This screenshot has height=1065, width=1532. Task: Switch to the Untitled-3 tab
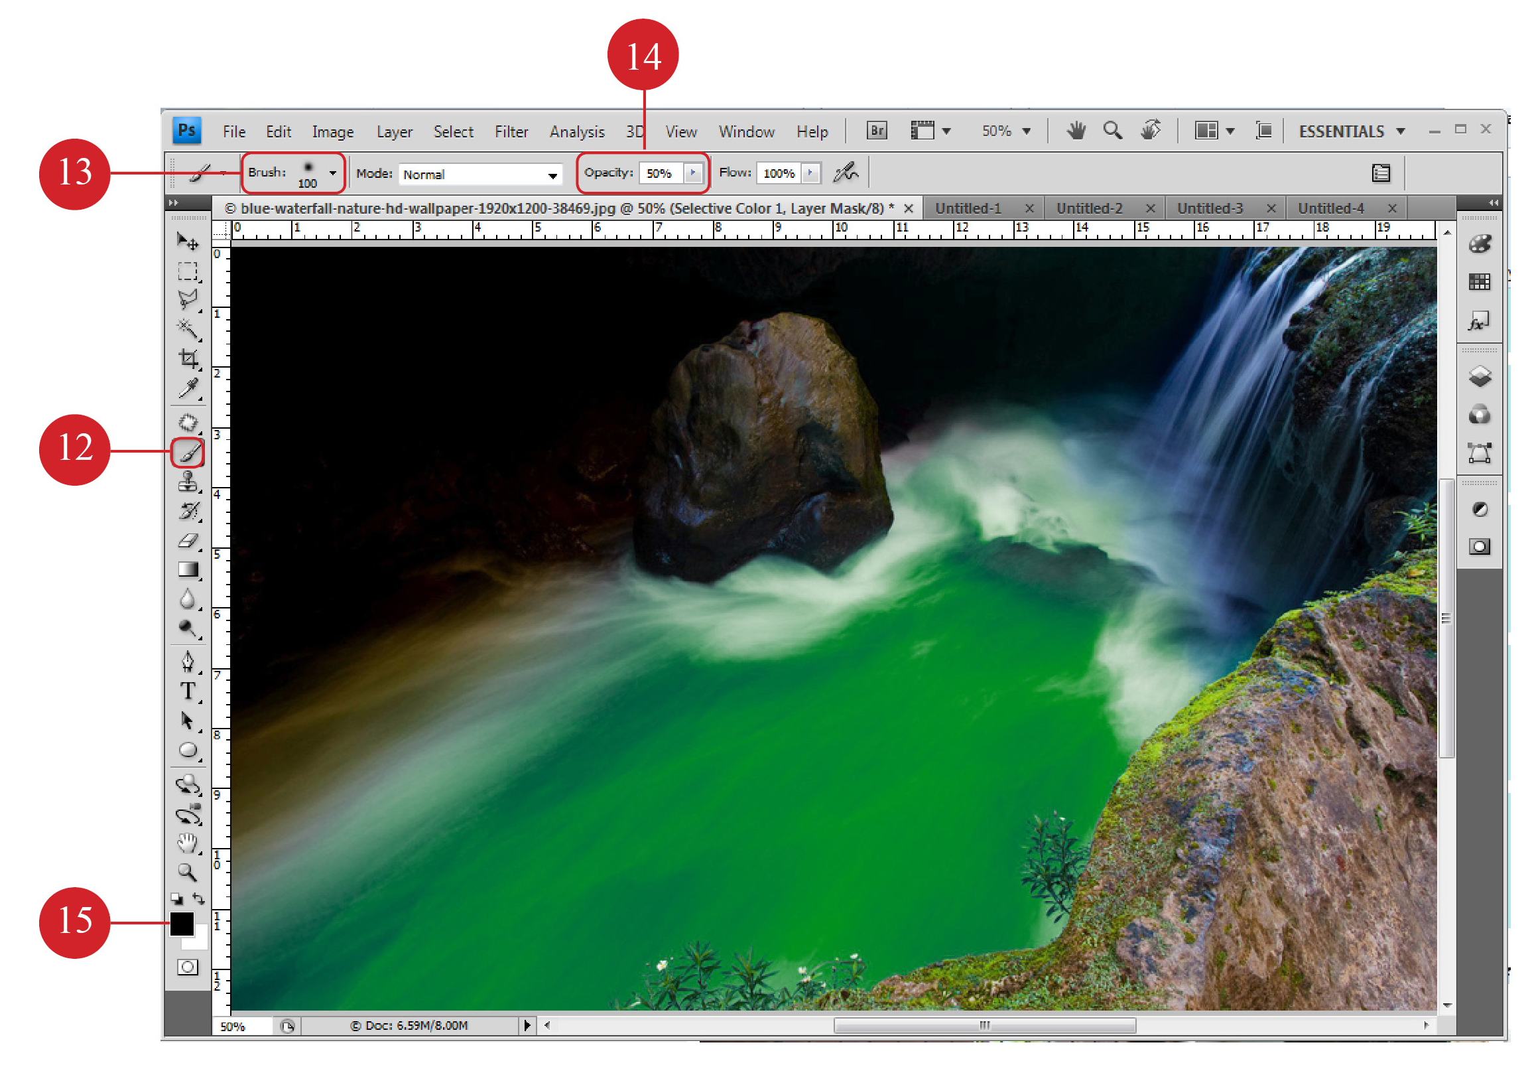point(1209,208)
